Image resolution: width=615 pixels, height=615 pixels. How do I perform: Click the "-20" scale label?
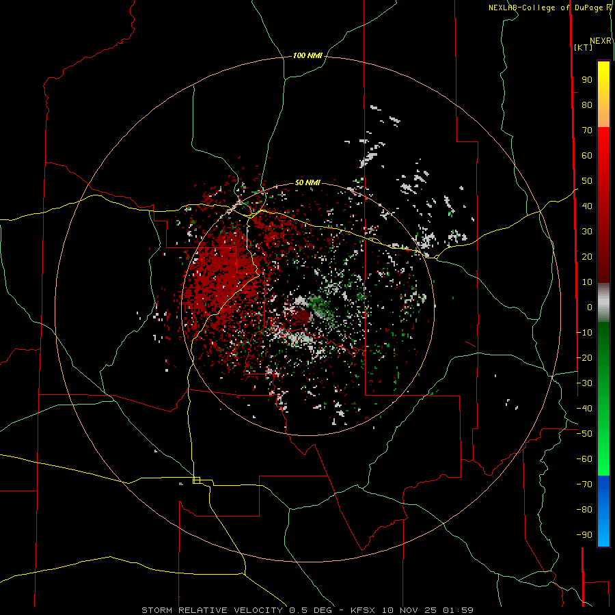(x=584, y=358)
